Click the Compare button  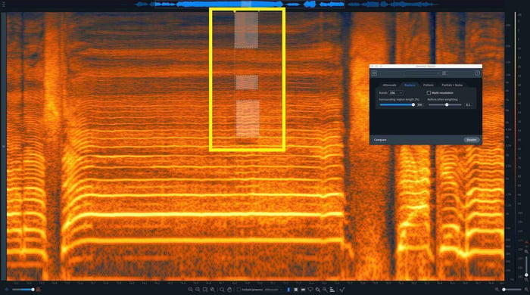click(x=380, y=140)
